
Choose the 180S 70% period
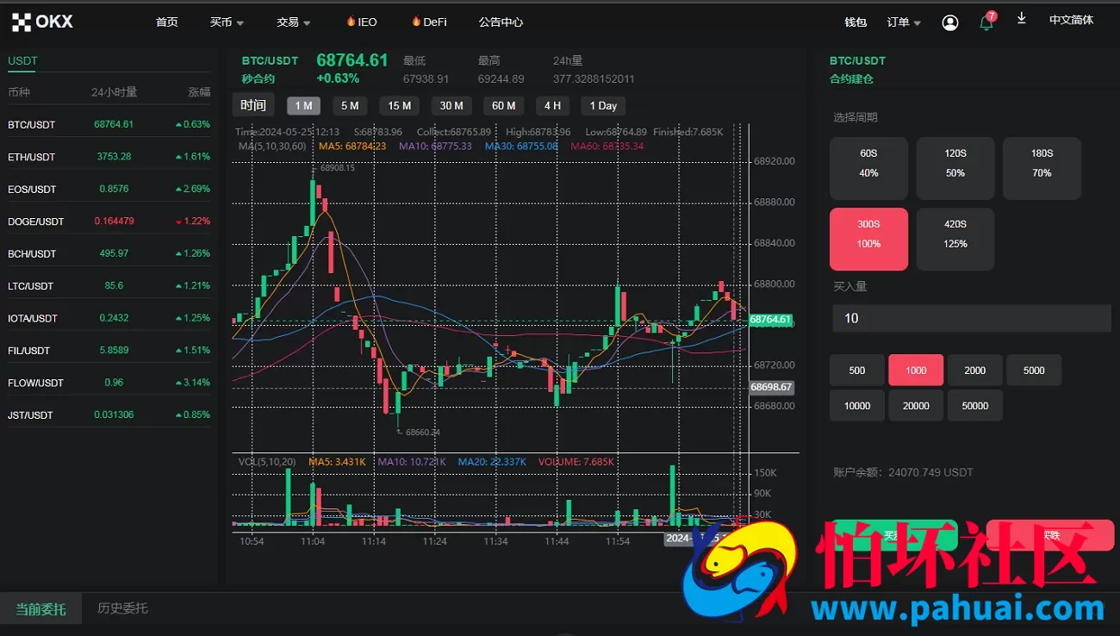[1042, 168]
